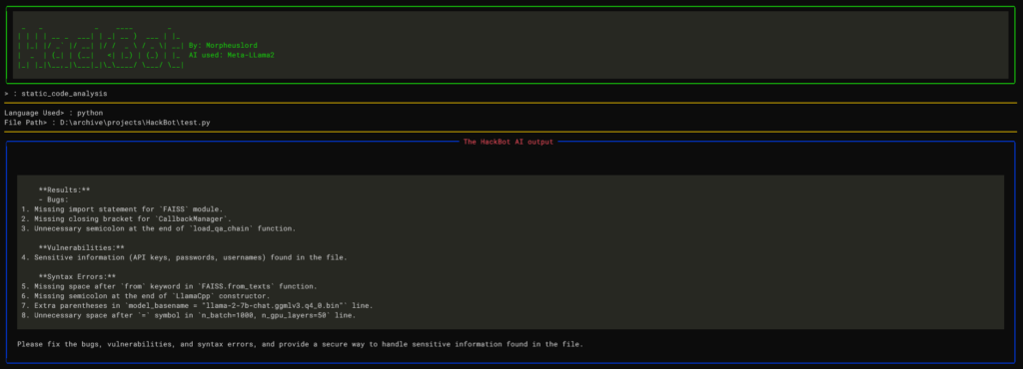Click the line about missing FAISS import statement
Screen dimensions: 1023x369
tap(122, 209)
